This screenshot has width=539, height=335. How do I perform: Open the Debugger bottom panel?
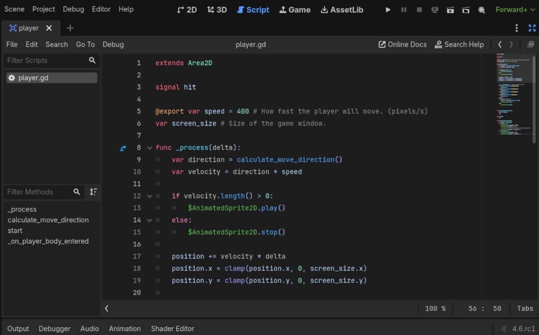tap(54, 328)
